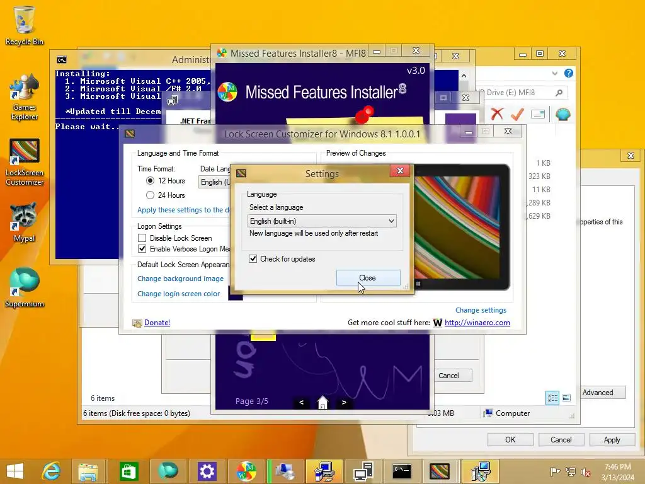This screenshot has height=484, width=645.
Task: Untick Enable Verbose Logon Messages checkbox
Action: [142, 248]
